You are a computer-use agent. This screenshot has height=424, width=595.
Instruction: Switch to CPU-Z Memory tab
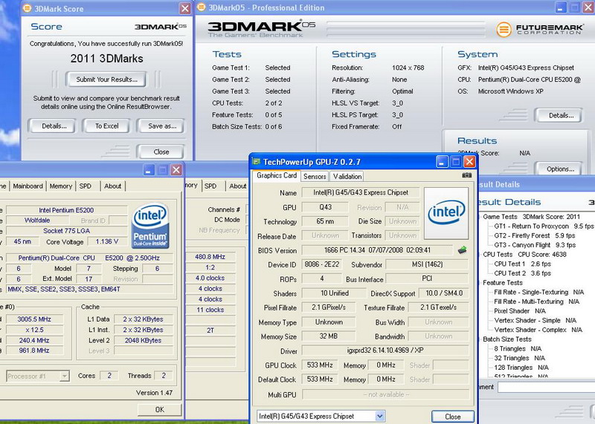click(x=61, y=186)
